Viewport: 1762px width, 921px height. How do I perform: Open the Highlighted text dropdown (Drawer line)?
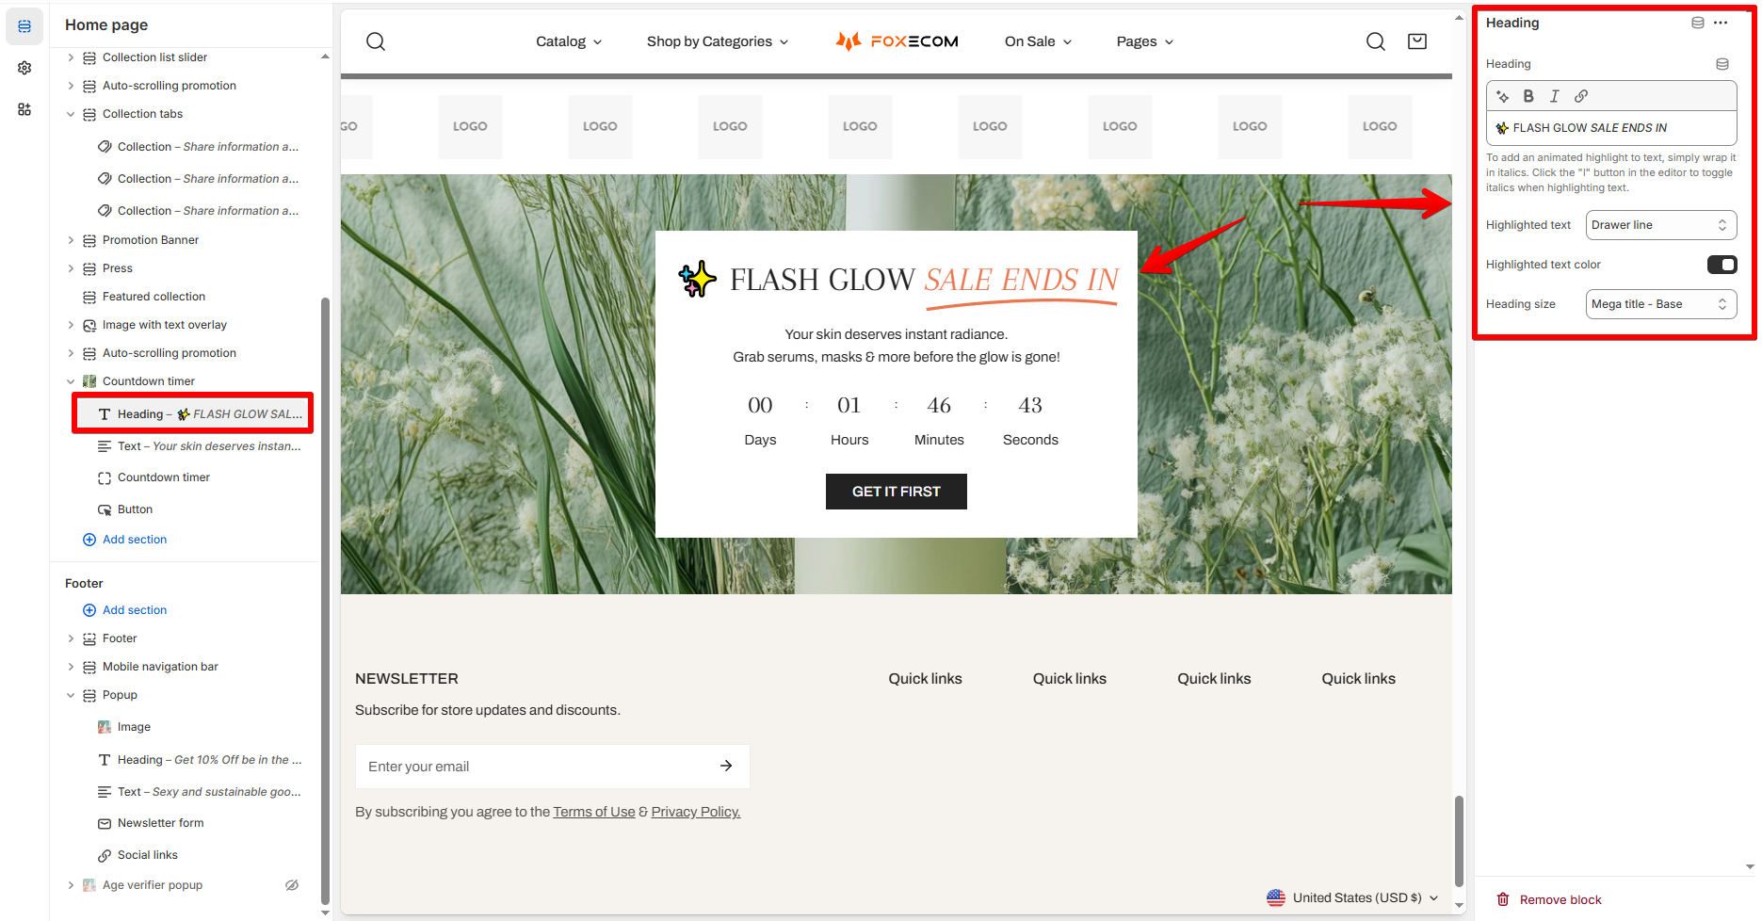pos(1661,225)
